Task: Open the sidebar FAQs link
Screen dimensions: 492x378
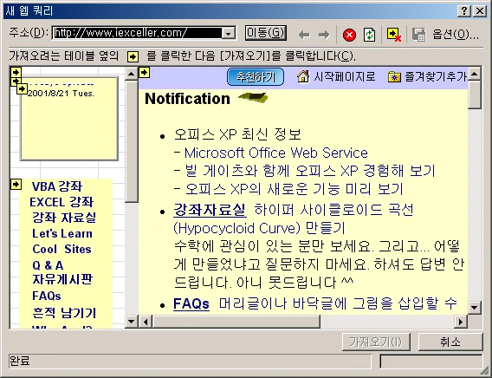Action: 47,296
